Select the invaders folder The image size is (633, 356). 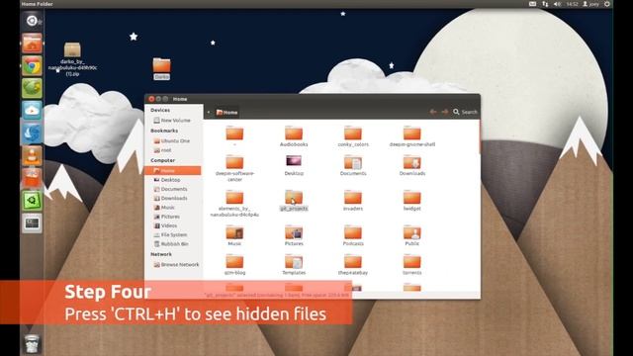(x=353, y=201)
